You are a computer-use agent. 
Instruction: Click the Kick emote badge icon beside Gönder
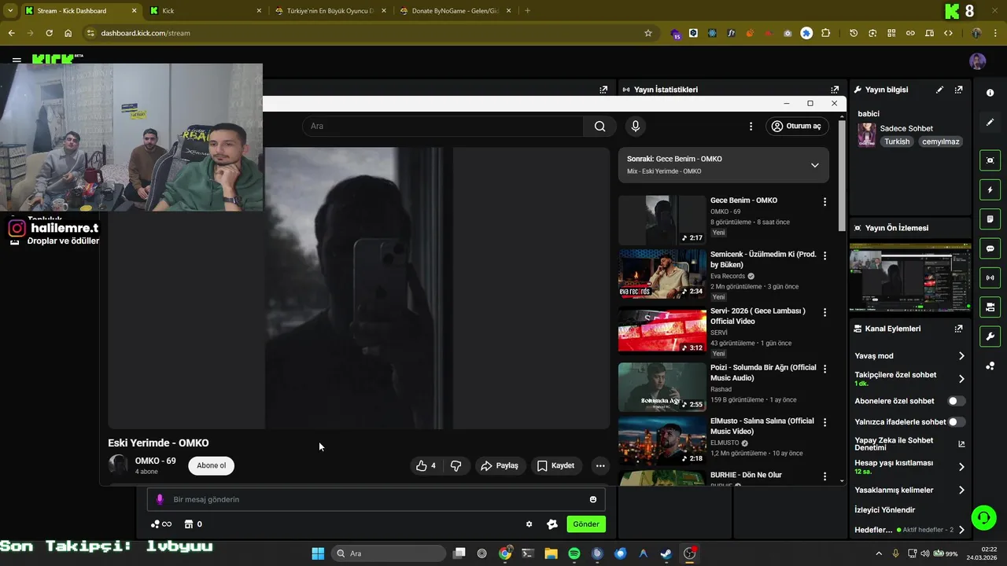tap(552, 524)
